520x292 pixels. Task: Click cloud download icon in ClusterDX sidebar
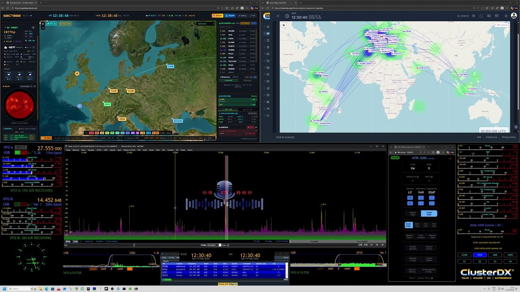tap(268, 116)
